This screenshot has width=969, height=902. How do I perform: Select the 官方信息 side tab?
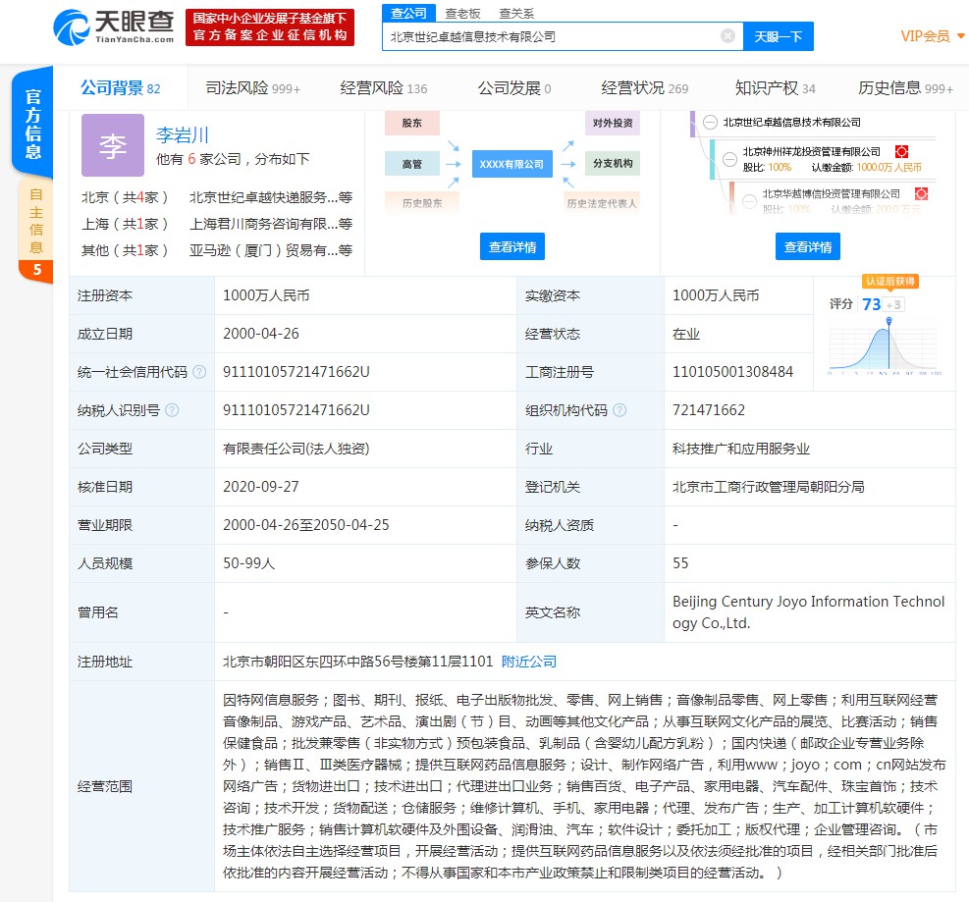32,122
